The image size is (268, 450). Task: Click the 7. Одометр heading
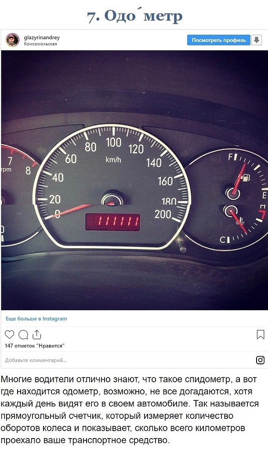point(134,16)
